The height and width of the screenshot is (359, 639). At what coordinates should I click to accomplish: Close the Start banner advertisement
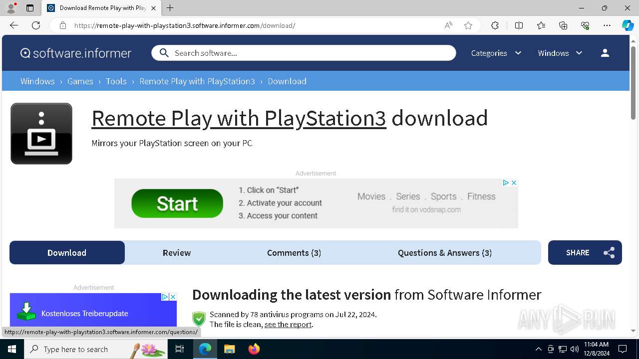514,183
